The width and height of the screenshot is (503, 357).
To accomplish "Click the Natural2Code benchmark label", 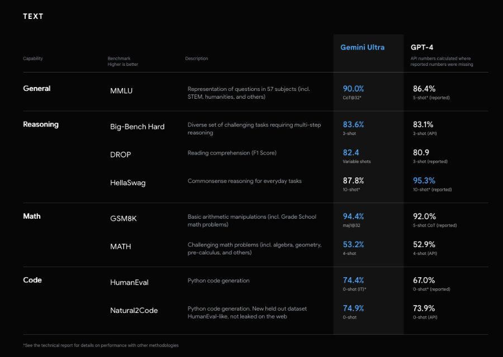I will point(134,310).
